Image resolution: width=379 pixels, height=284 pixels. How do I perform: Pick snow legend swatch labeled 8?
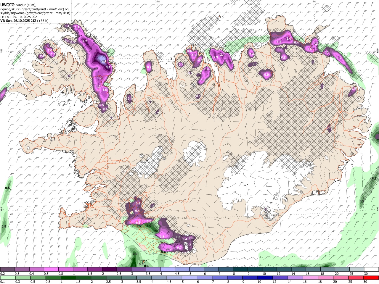(x=240, y=270)
